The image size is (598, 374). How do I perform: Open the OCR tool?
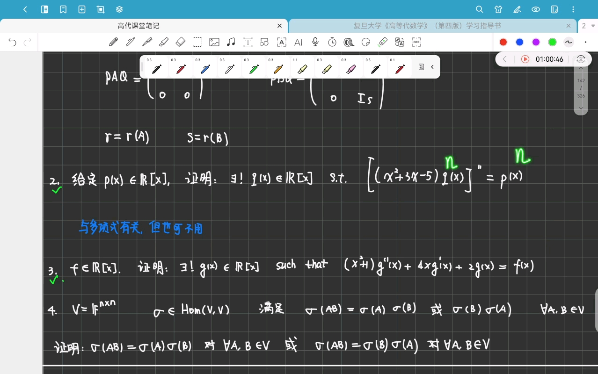pyautogui.click(x=416, y=42)
